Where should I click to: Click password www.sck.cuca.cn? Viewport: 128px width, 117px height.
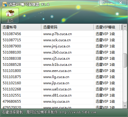point(57,40)
